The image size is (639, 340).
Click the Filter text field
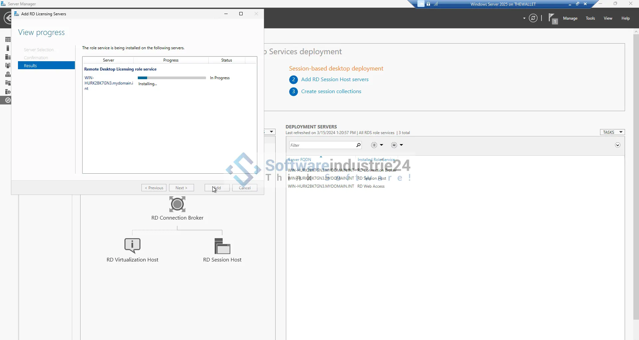click(321, 145)
